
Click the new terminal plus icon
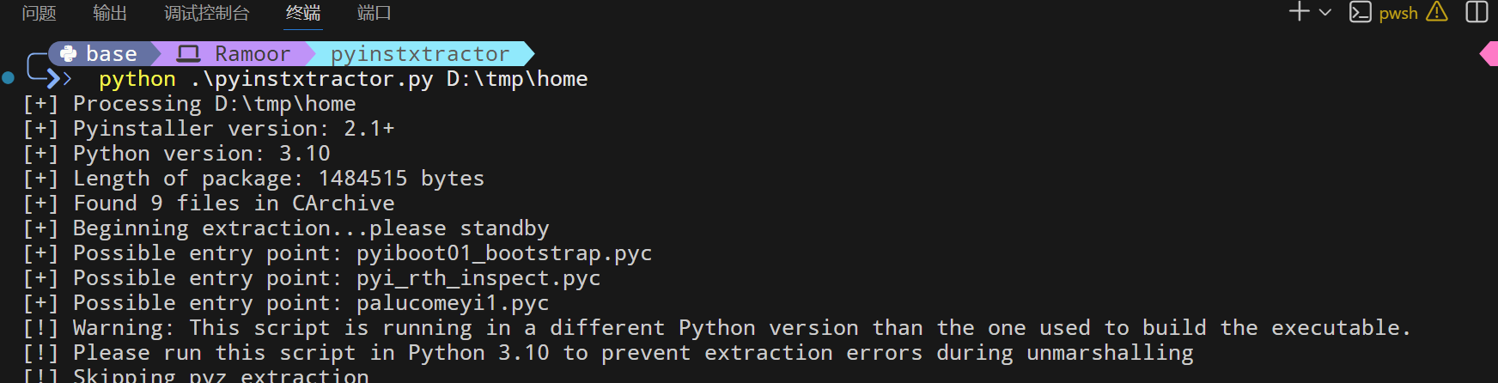point(1299,12)
